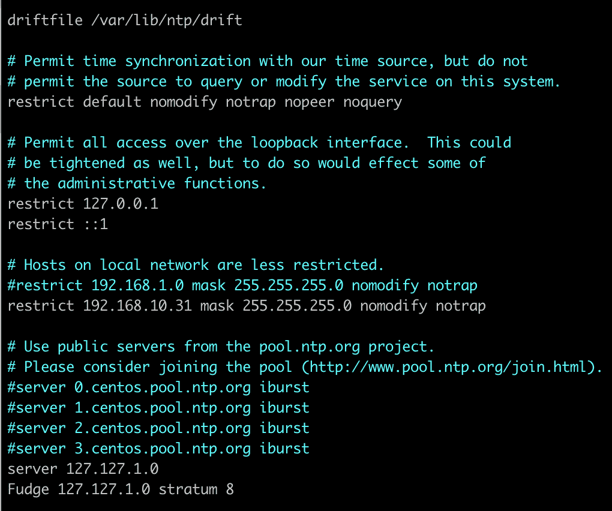The height and width of the screenshot is (511, 612).
Task: Click the IP address 192.168.10.31
Action: coord(137,305)
